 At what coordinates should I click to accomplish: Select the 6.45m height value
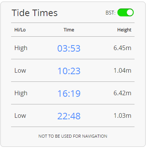click(x=122, y=48)
